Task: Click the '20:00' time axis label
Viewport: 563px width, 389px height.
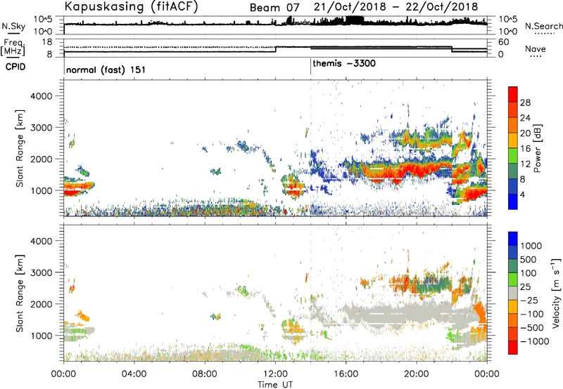Action: pos(416,374)
